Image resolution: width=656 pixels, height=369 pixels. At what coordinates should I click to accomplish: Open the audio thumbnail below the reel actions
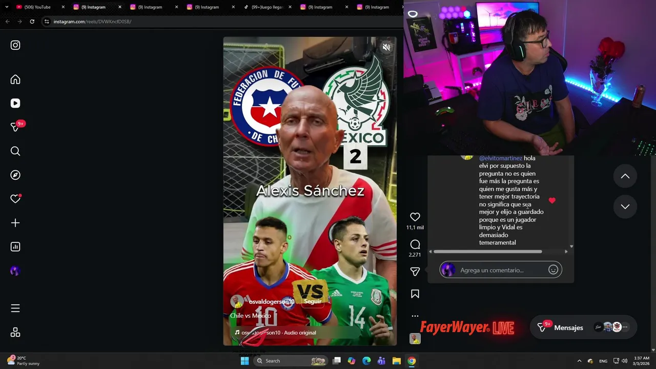coord(415,338)
